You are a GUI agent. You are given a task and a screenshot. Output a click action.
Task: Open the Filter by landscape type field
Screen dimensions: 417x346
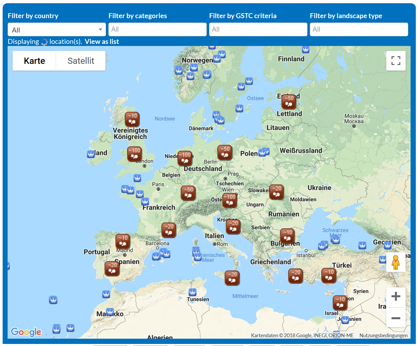[x=359, y=30]
